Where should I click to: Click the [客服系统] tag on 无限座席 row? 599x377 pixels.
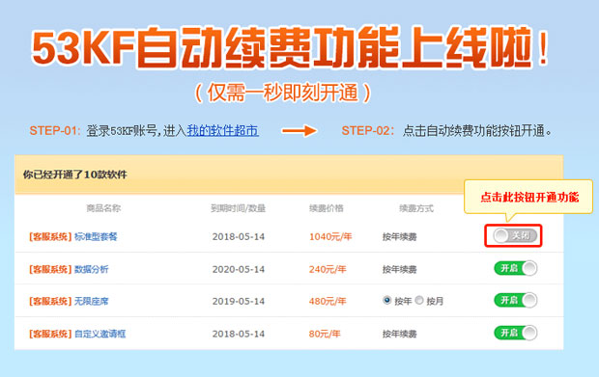(50, 302)
